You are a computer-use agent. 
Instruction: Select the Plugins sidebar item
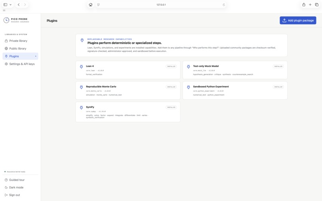[x=20, y=56]
